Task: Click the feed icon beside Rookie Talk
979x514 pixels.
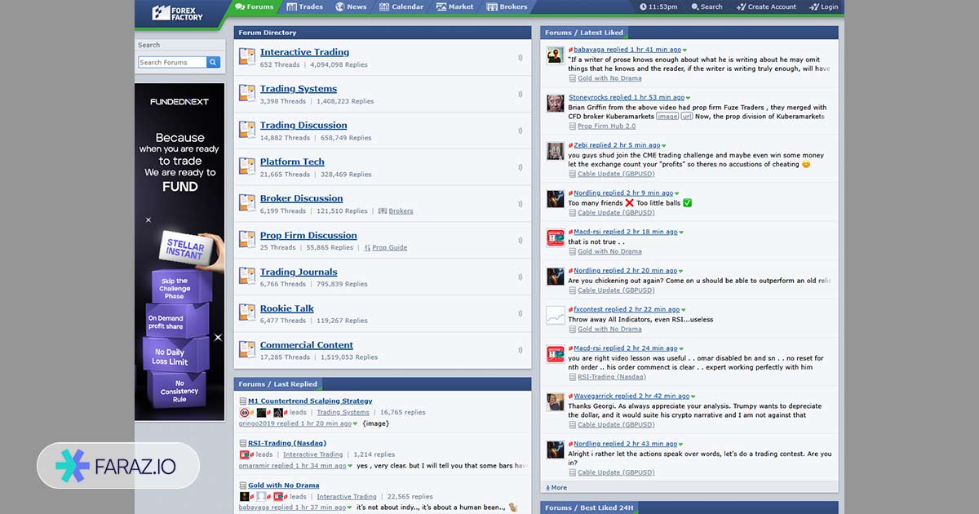Action: pos(520,313)
